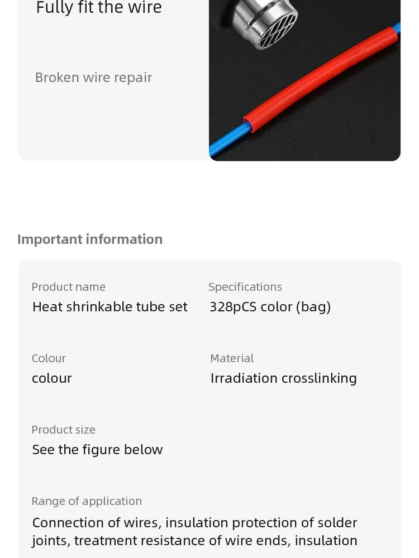Click the 'joints, treatment resistance' description line

[194, 541]
